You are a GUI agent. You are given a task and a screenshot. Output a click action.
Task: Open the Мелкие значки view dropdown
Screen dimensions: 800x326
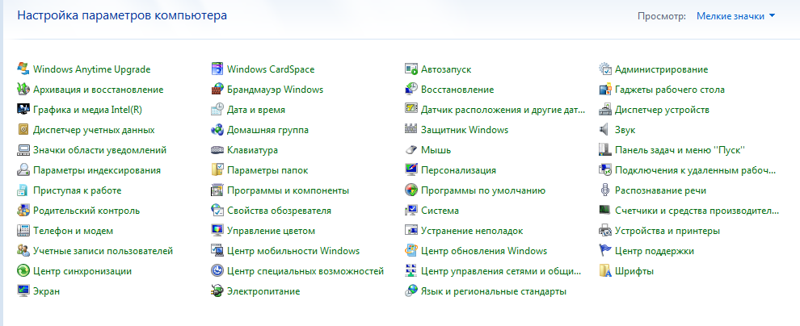click(735, 16)
